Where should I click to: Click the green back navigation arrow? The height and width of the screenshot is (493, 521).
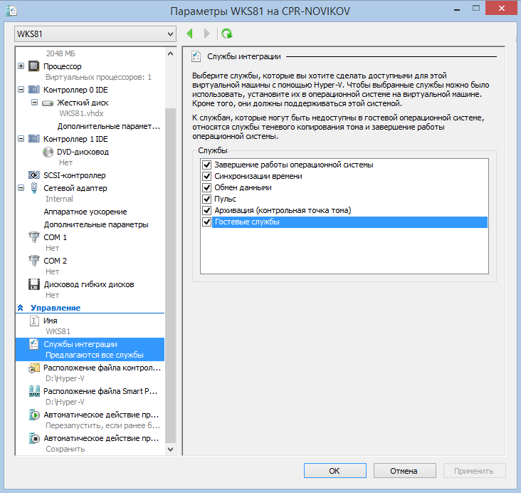(190, 33)
